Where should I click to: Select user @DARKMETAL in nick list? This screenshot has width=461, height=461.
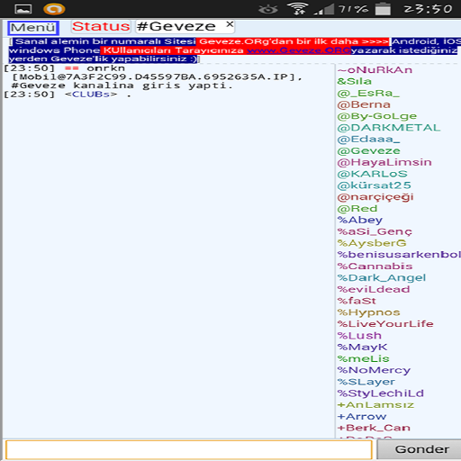(x=389, y=128)
